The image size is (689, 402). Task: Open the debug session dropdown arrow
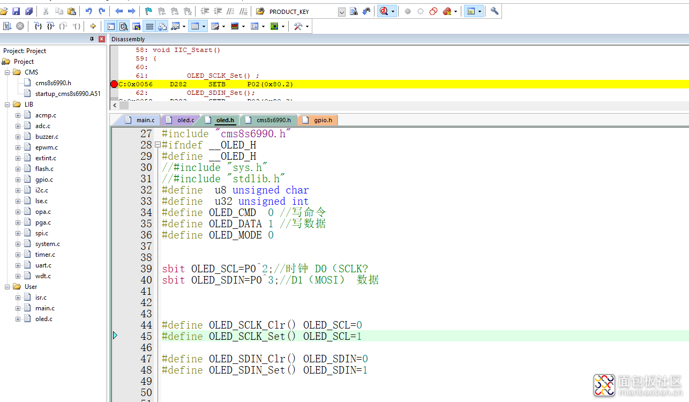[x=393, y=11]
